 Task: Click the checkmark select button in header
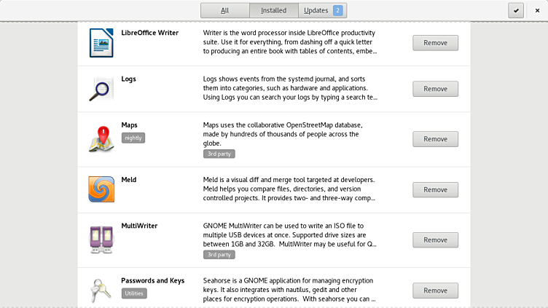click(516, 10)
